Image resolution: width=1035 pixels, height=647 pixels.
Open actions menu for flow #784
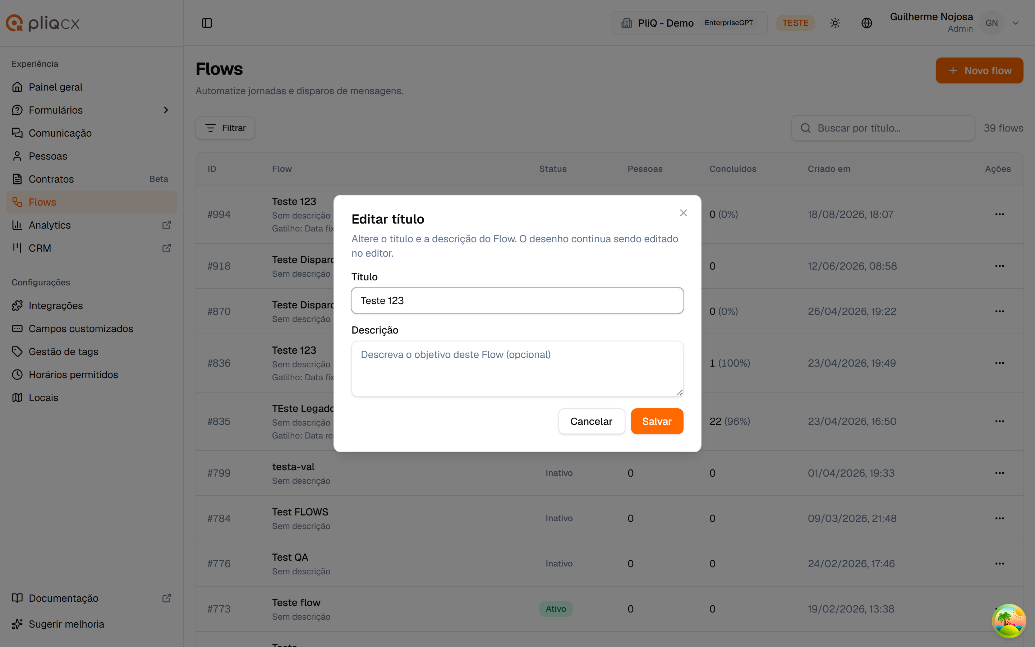click(x=999, y=519)
